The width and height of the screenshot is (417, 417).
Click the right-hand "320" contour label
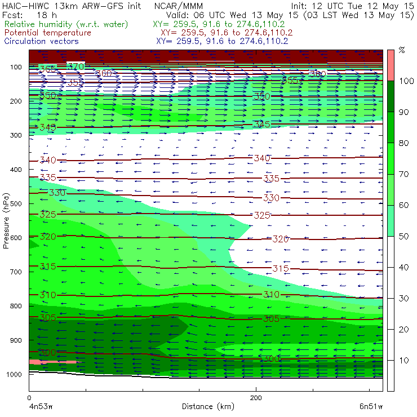[281, 239]
